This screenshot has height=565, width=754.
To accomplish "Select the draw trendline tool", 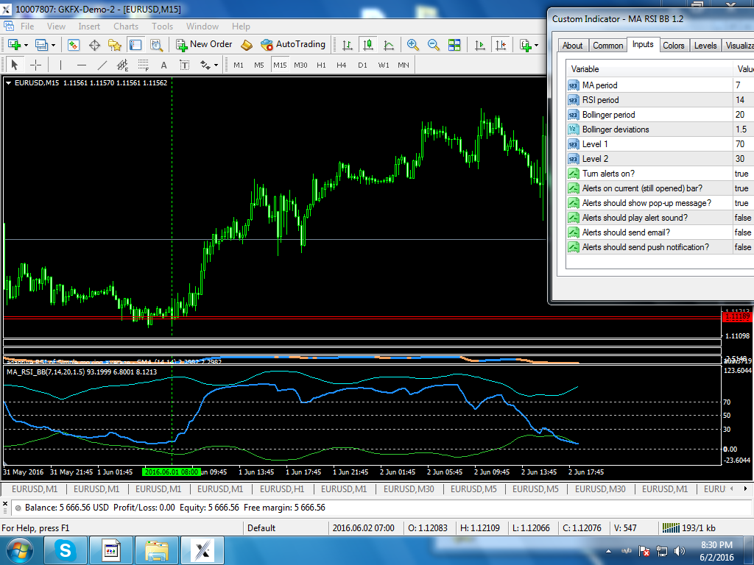I will (102, 65).
